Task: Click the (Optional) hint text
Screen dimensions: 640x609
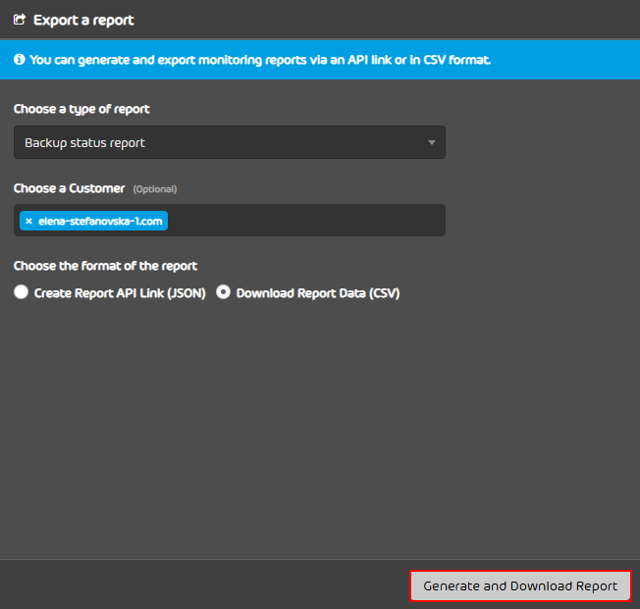Action: click(x=155, y=189)
